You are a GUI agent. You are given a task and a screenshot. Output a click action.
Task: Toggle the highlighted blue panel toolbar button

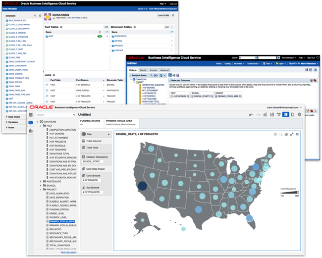(286, 114)
